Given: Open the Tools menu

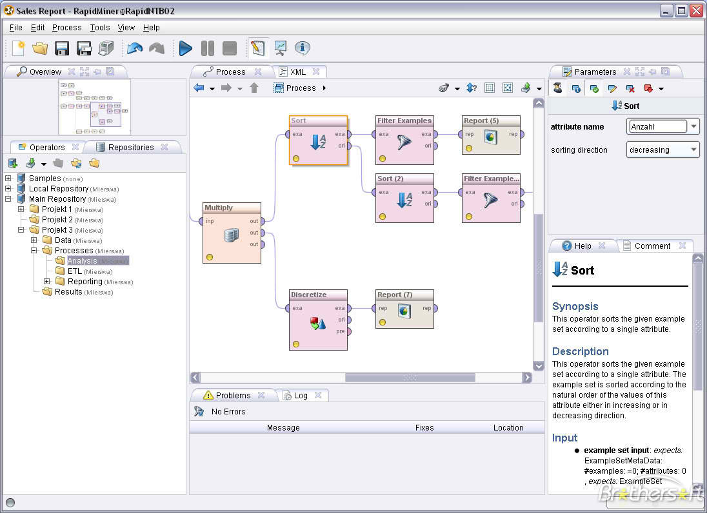Looking at the screenshot, I should pyautogui.click(x=99, y=28).
